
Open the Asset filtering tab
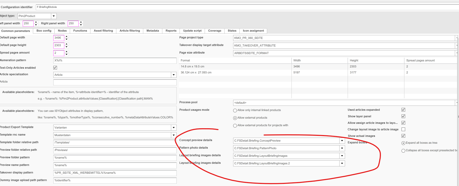103,31
